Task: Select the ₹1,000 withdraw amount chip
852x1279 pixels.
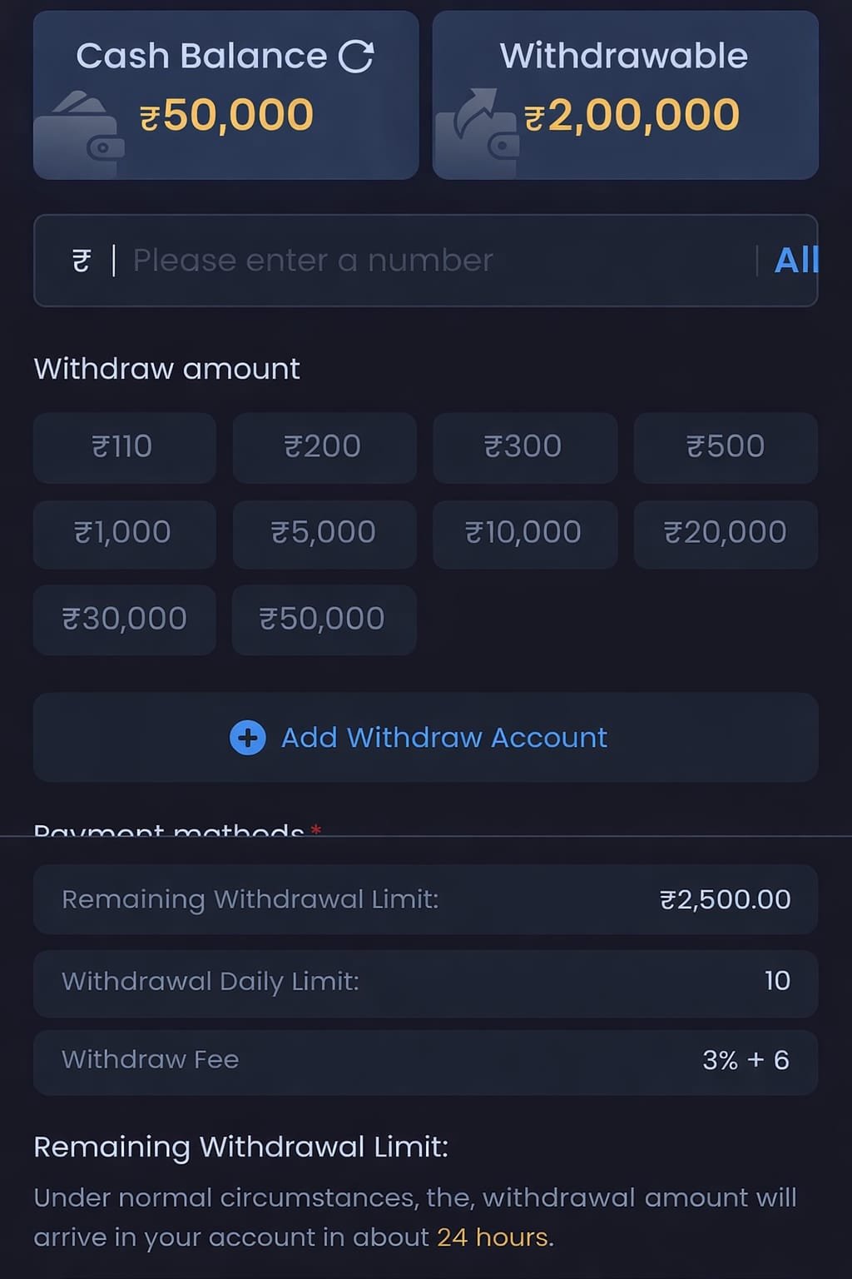Action: pos(123,534)
